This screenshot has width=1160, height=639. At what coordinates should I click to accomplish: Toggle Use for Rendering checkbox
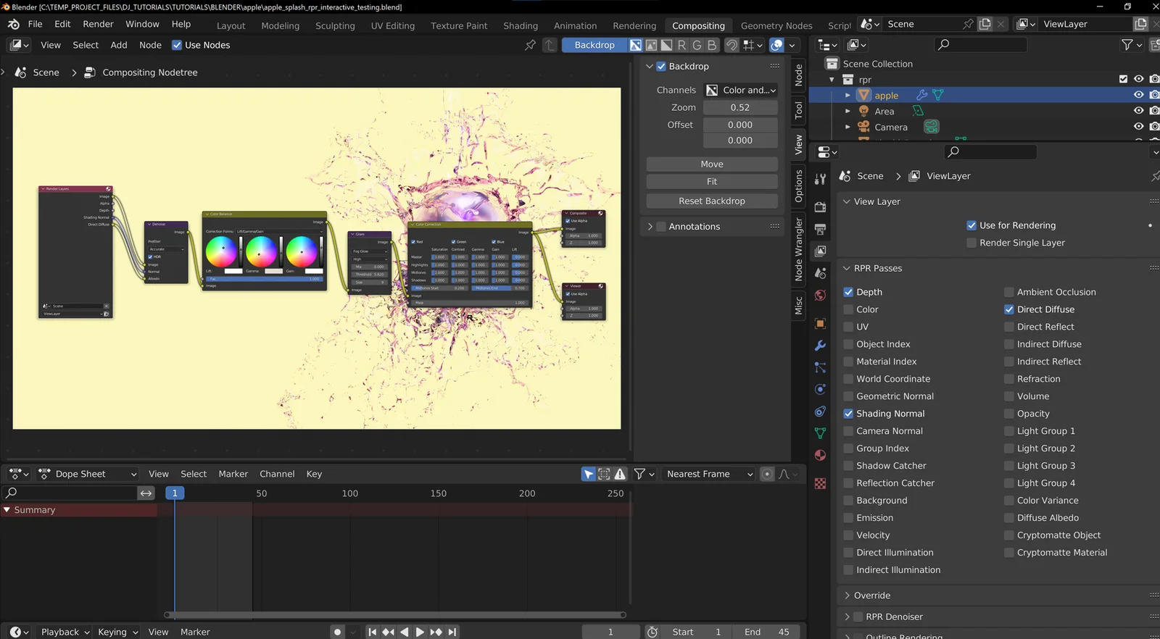pos(971,225)
